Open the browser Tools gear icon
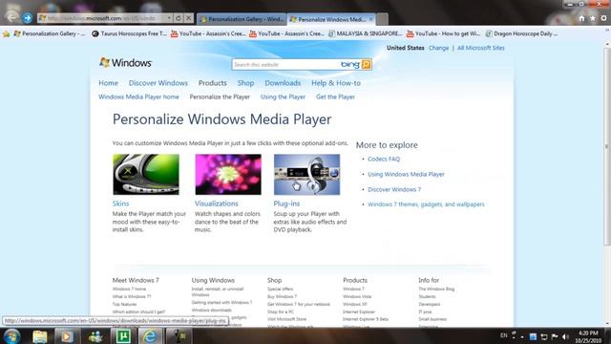This screenshot has height=344, width=611. tap(603, 18)
